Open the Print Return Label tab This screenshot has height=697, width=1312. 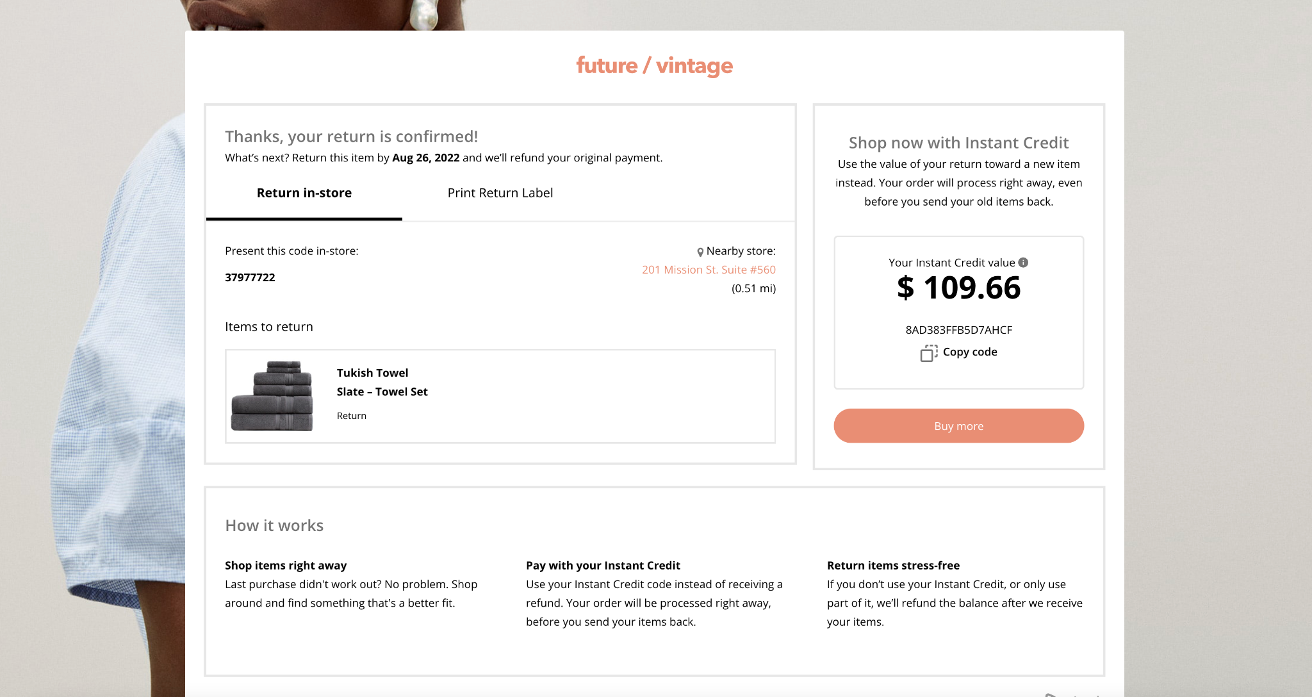[500, 193]
